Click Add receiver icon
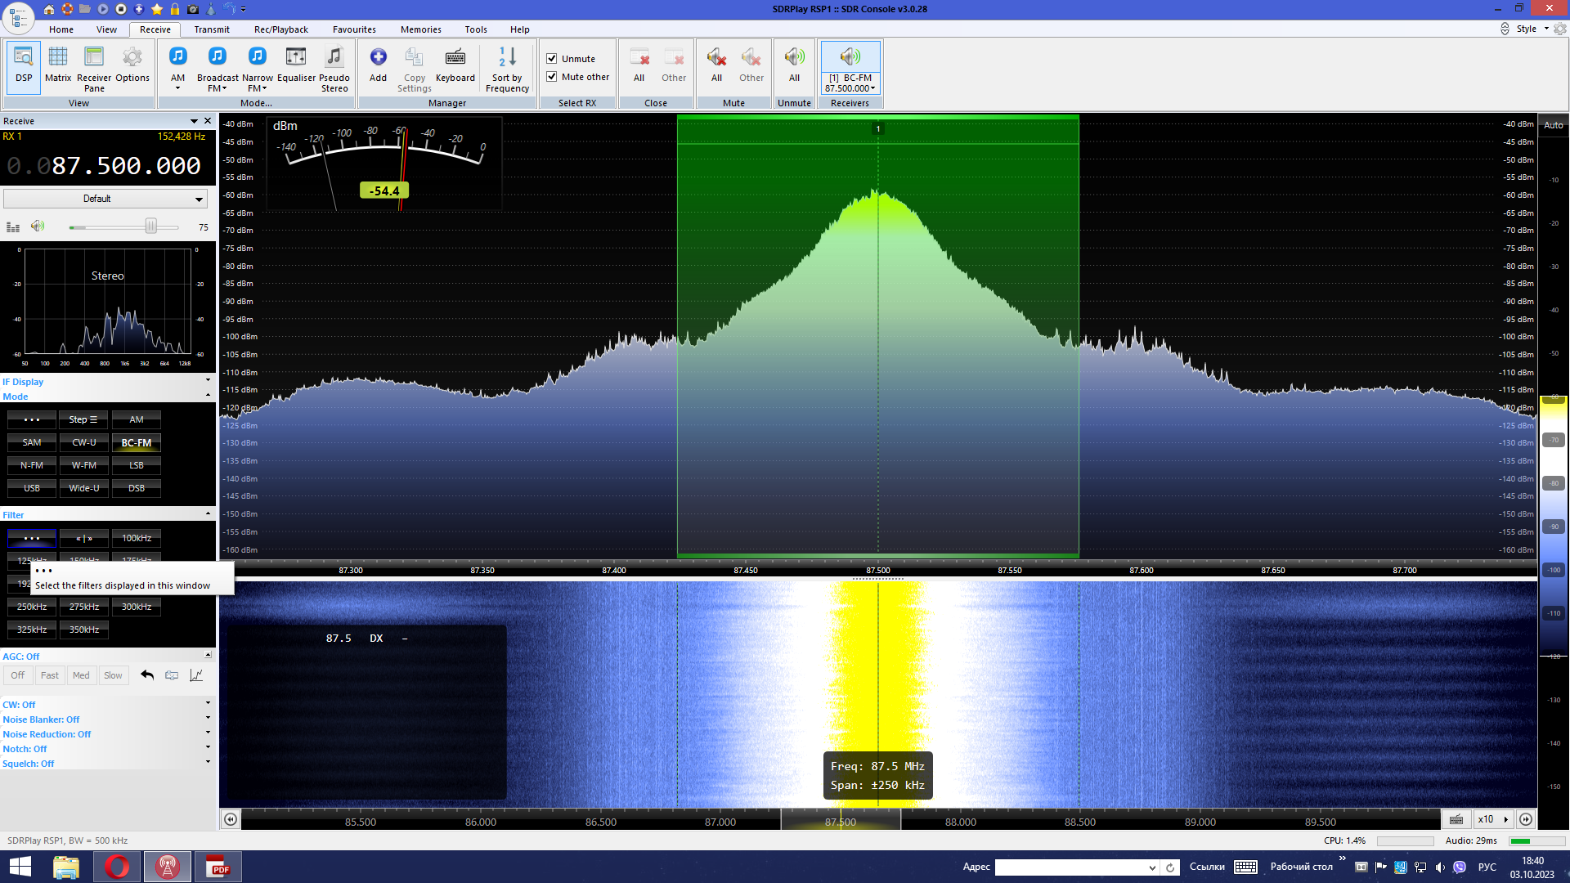 pos(378,65)
